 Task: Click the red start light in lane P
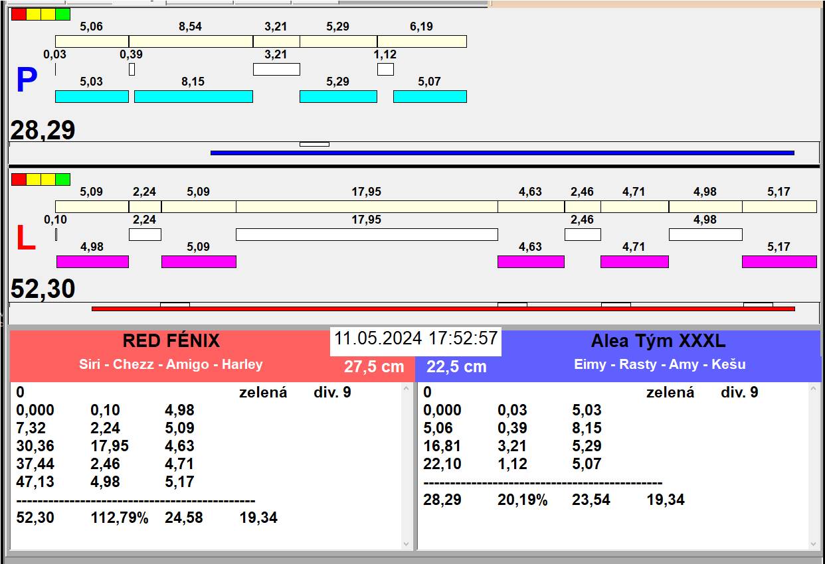(x=19, y=14)
